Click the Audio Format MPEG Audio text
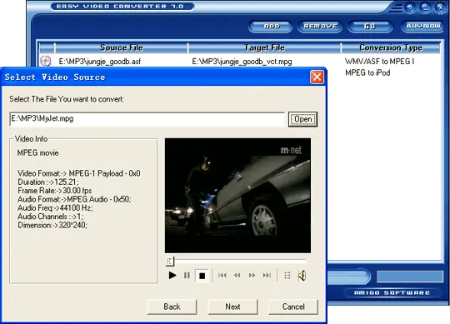 (74, 199)
